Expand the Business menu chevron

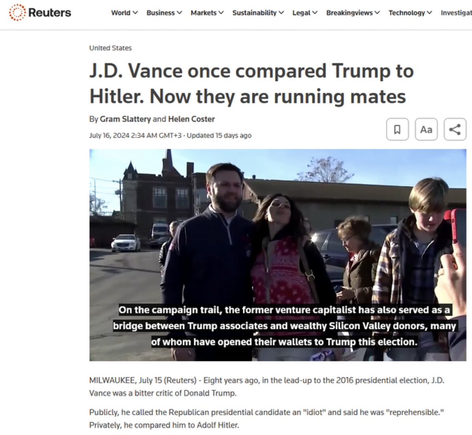[179, 12]
